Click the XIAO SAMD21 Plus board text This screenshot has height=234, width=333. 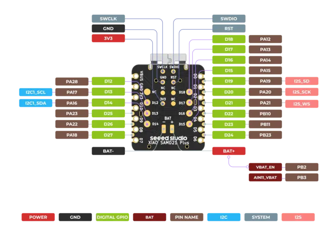click(168, 143)
